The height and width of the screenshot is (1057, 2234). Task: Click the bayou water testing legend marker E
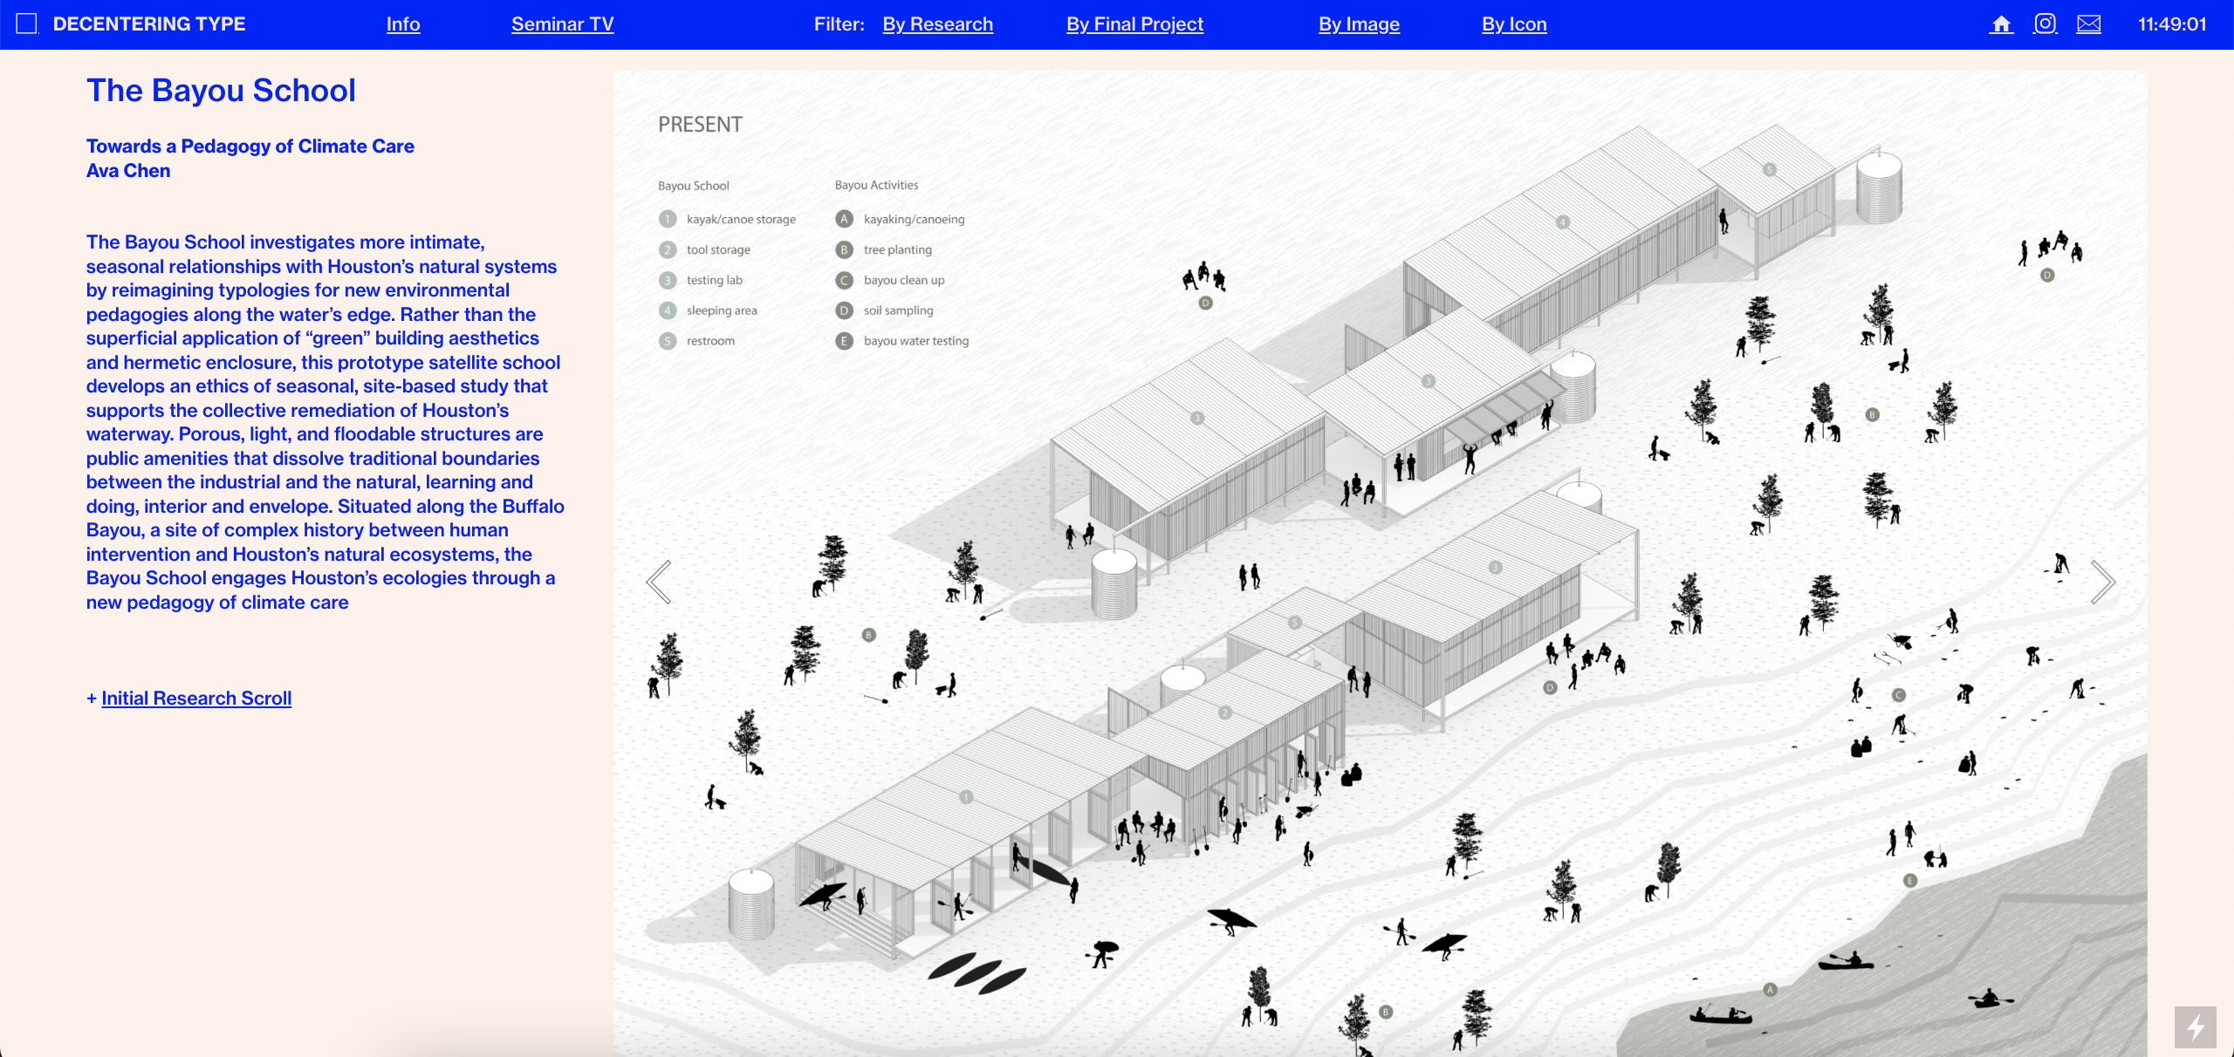(x=844, y=341)
